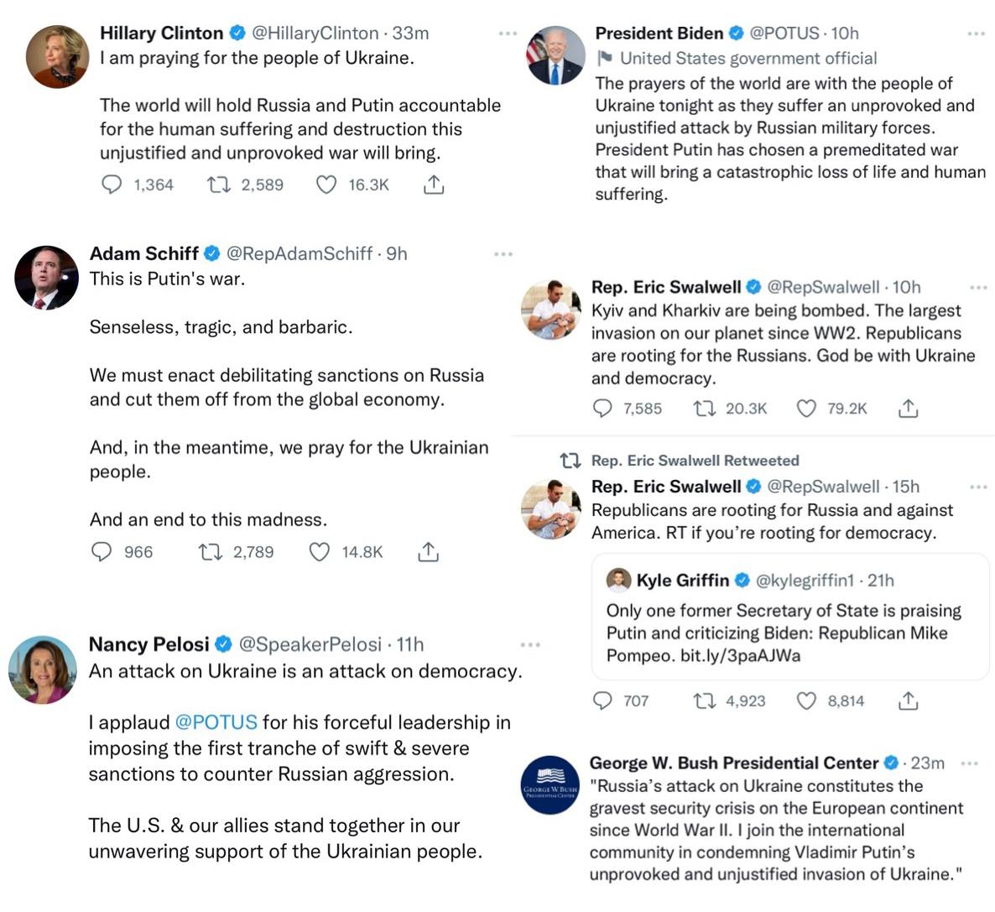Screen dimensions: 995x912
Task: Open more options on Hillary Clinton's tweet
Action: pyautogui.click(x=508, y=34)
